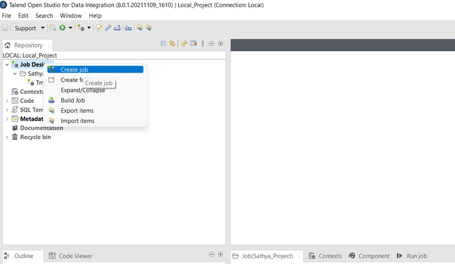Open the dropdown next to Create job toolbar icon
This screenshot has height=264, width=455.
(x=89, y=28)
